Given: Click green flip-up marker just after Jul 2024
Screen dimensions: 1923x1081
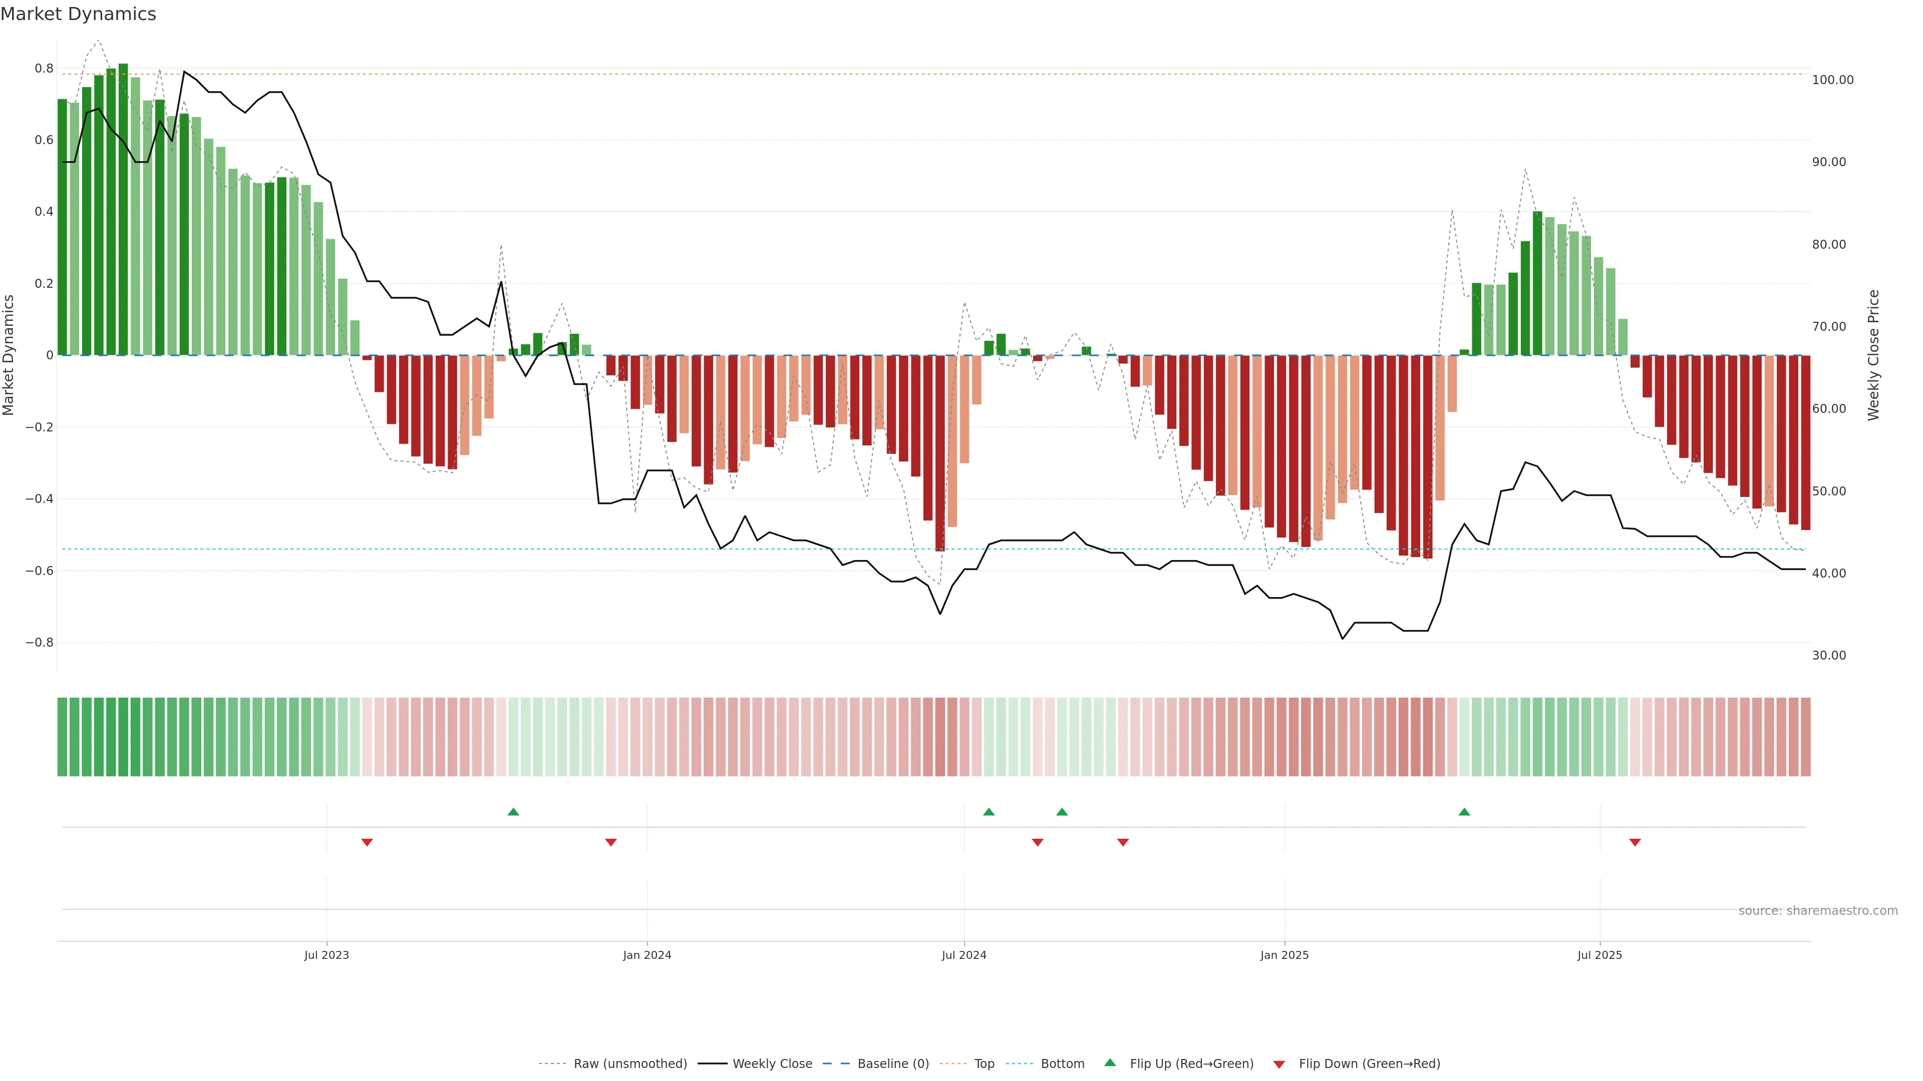Looking at the screenshot, I should point(989,812).
